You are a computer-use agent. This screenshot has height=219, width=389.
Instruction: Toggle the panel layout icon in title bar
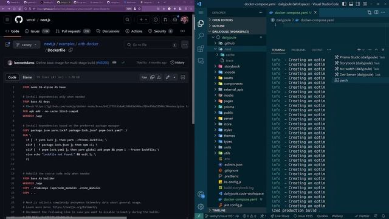pyautogui.click(x=351, y=4)
